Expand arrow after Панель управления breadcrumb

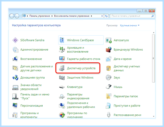click(x=52, y=16)
